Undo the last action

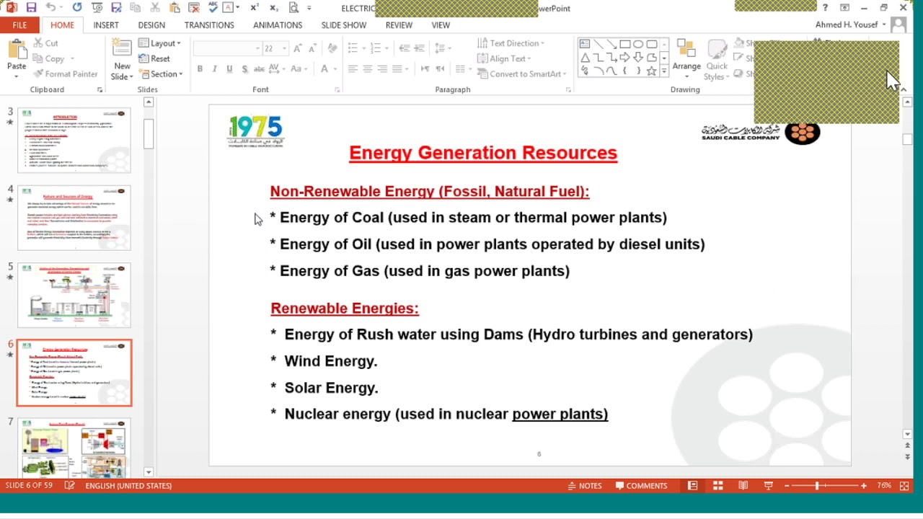(50, 8)
